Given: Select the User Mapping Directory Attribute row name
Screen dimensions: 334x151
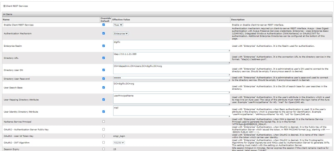Looking at the screenshot, I should coord(21,100).
